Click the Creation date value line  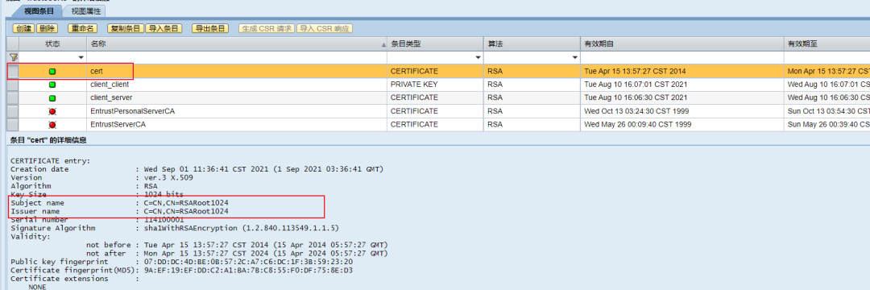(x=263, y=169)
